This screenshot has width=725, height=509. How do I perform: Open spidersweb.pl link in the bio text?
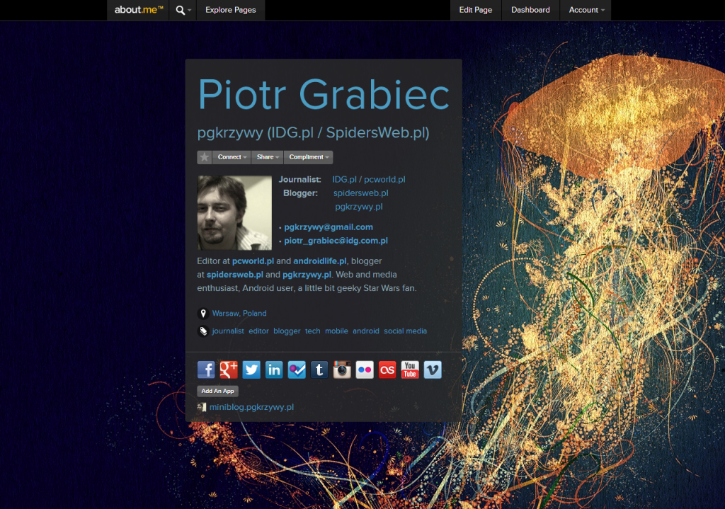point(235,275)
